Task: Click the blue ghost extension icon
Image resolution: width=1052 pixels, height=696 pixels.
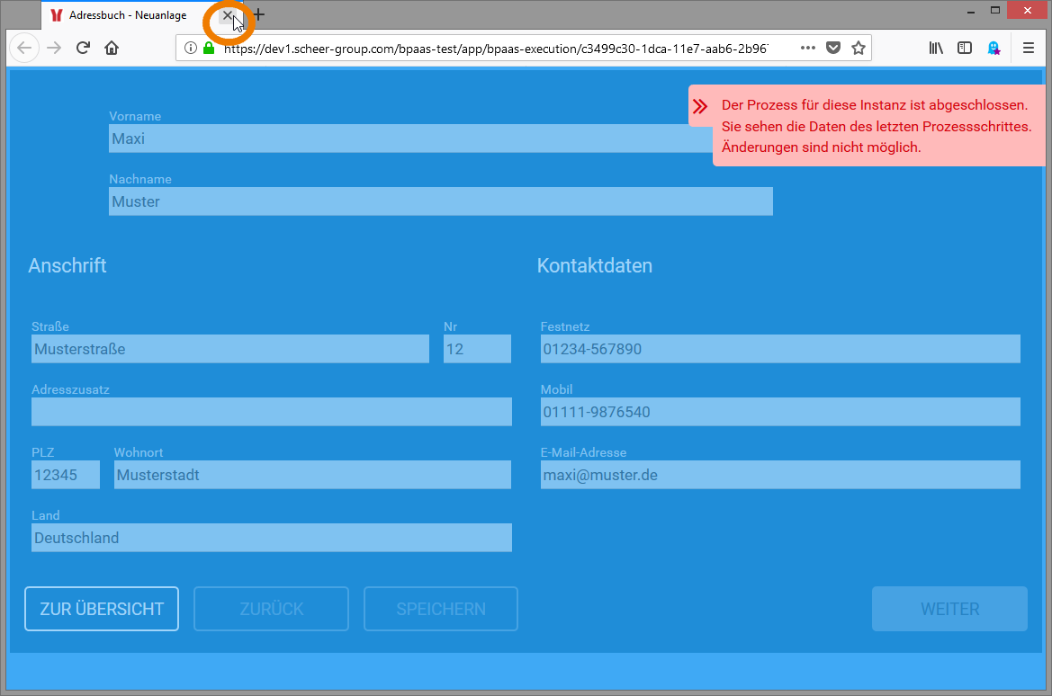Action: [x=994, y=49]
